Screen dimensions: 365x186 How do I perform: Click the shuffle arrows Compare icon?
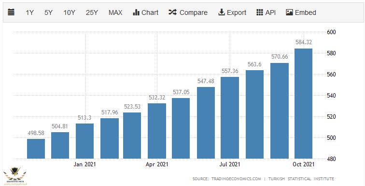click(x=173, y=12)
